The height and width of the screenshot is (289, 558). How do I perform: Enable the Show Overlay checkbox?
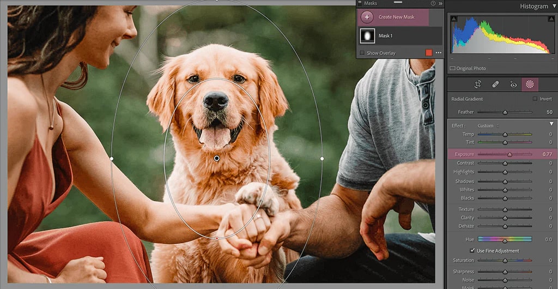point(362,53)
